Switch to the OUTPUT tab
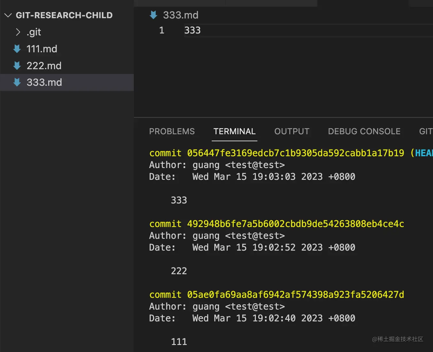This screenshot has height=352, width=433. coord(292,131)
